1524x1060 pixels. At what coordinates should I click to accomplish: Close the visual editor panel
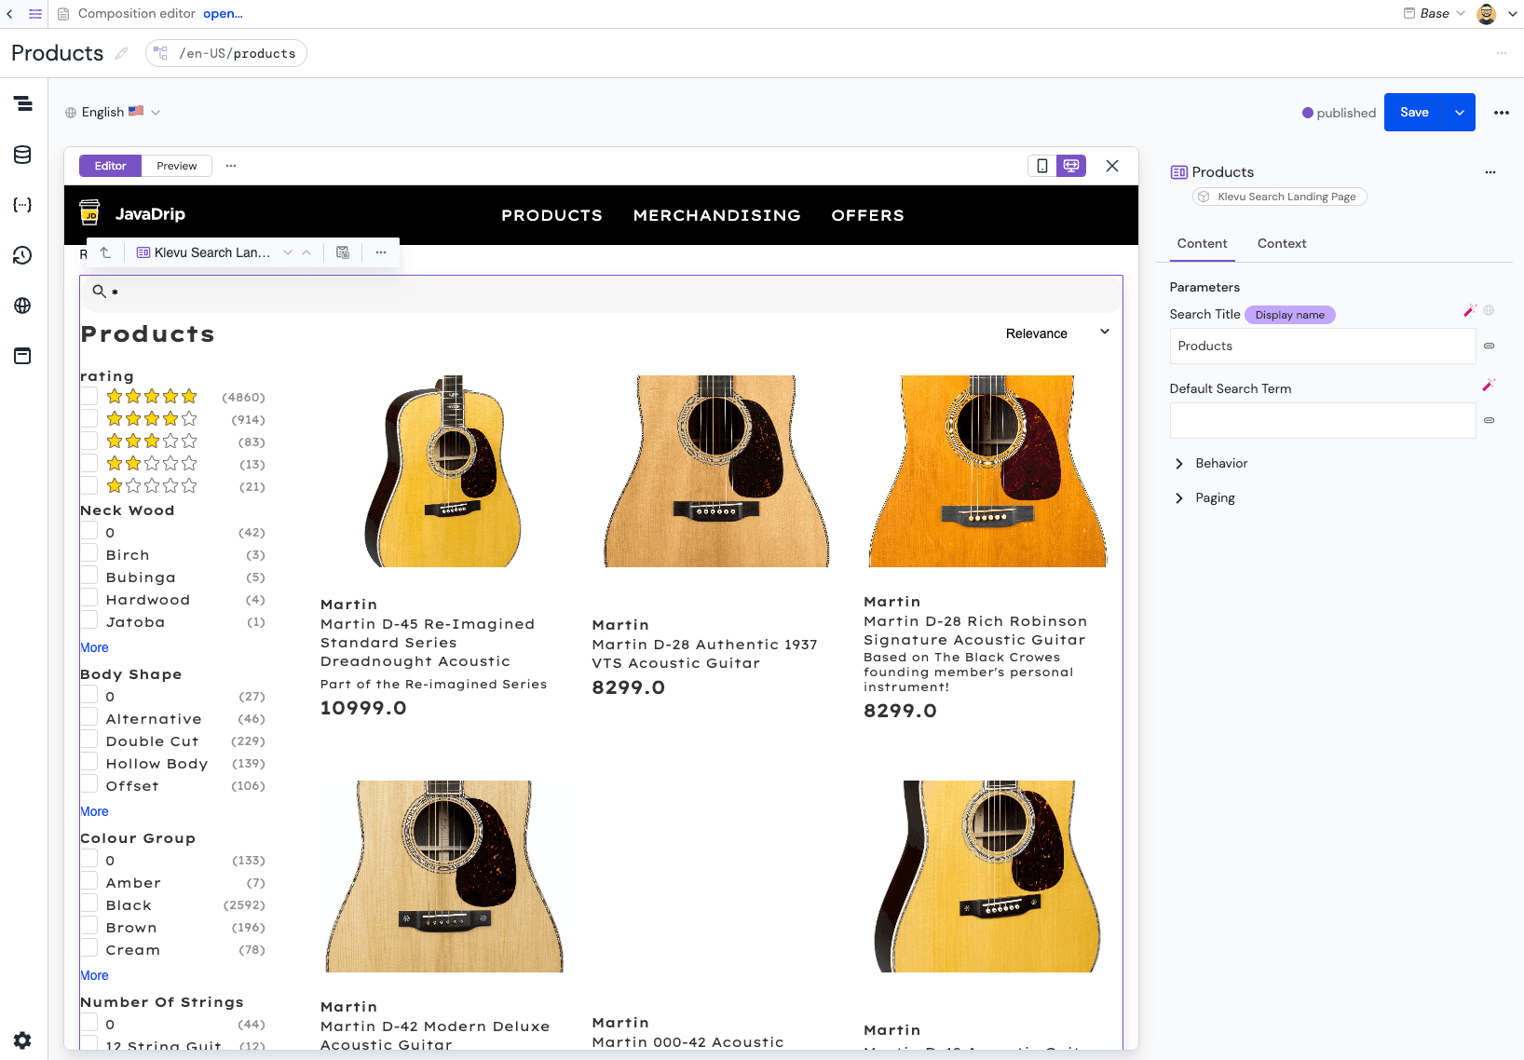1112,166
